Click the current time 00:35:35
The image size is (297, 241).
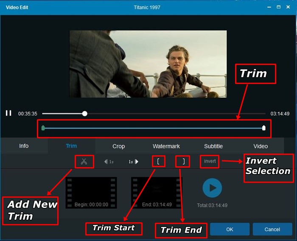[28, 114]
